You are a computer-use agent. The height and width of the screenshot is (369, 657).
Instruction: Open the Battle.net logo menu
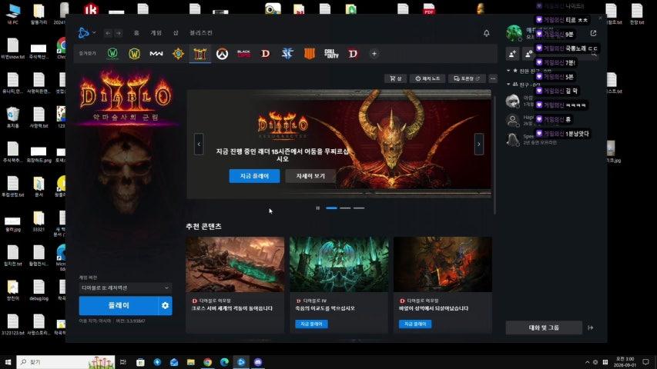point(84,32)
